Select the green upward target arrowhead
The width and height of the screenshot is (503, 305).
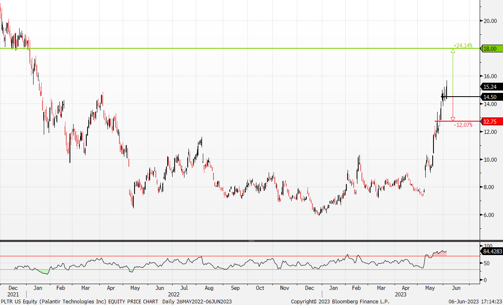click(453, 51)
